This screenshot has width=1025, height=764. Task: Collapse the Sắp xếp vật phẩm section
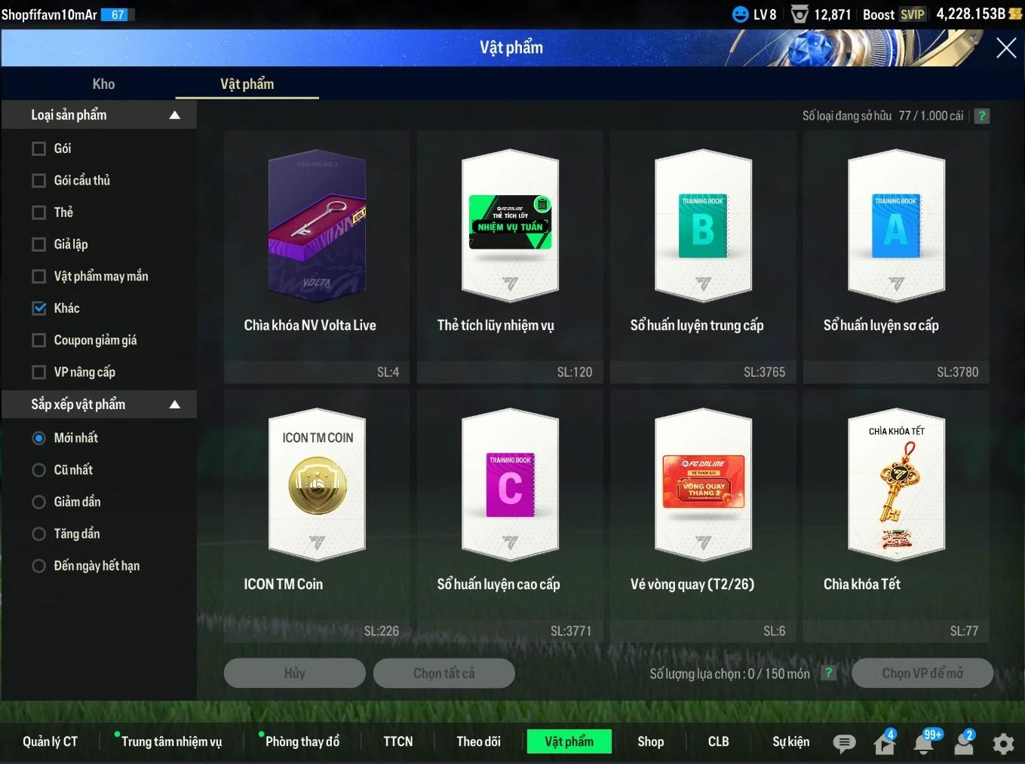coord(175,405)
